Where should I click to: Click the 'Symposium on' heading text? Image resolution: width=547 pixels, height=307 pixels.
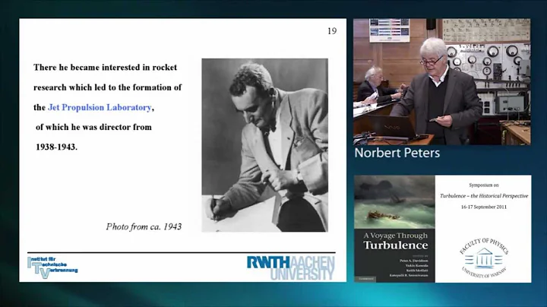pyautogui.click(x=483, y=185)
